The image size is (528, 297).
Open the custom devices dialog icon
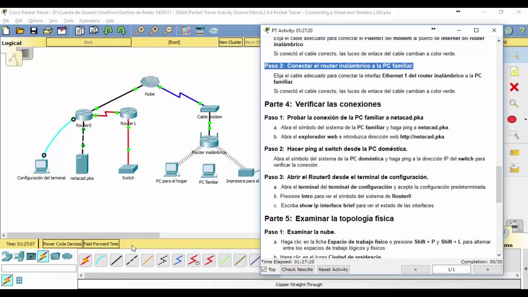pyautogui.click(x=200, y=31)
